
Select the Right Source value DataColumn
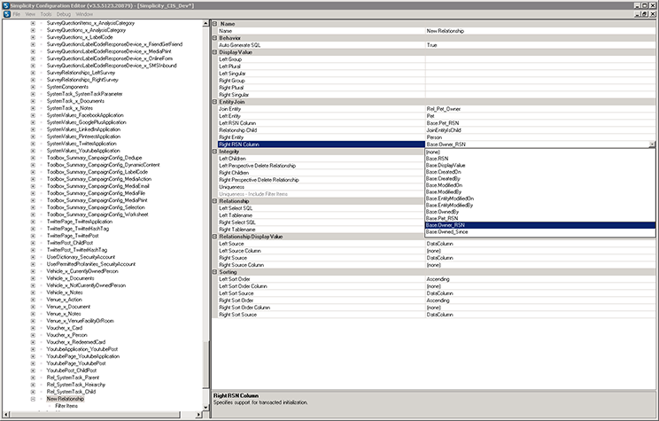coord(540,258)
